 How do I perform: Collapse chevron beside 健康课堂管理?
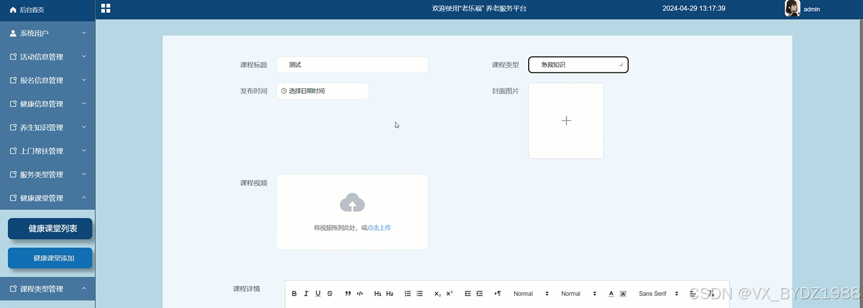(84, 198)
